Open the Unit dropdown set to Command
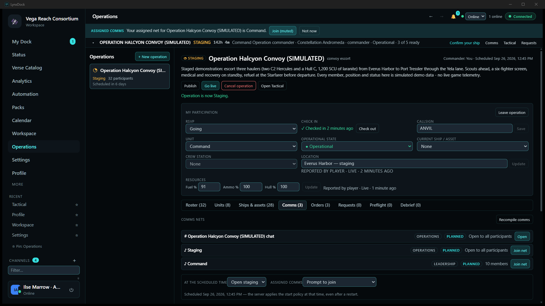 (x=241, y=146)
